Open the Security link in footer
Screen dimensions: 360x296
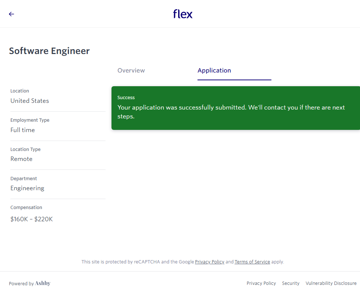pyautogui.click(x=290, y=283)
